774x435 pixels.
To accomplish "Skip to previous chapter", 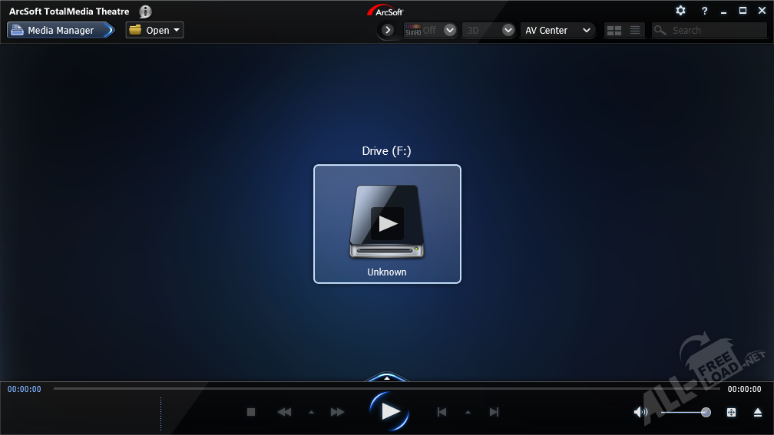I will pyautogui.click(x=442, y=412).
